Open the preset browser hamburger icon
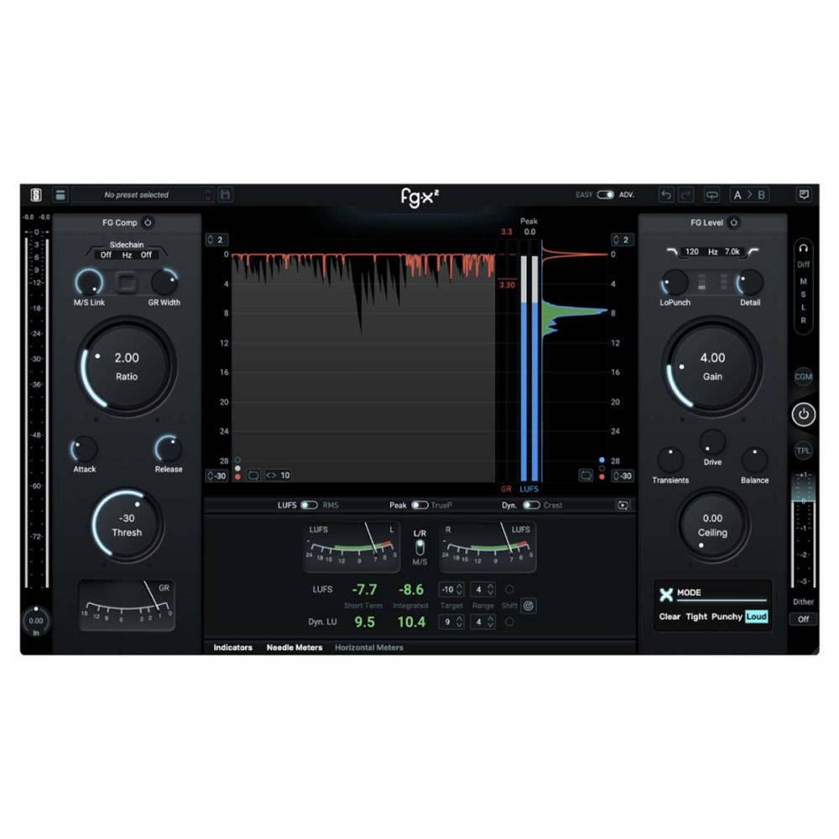Viewport: 839px width, 839px height. coord(60,195)
